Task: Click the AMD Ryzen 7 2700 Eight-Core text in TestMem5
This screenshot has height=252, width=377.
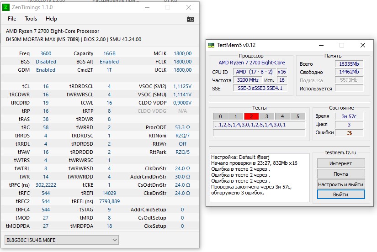Action: point(251,63)
